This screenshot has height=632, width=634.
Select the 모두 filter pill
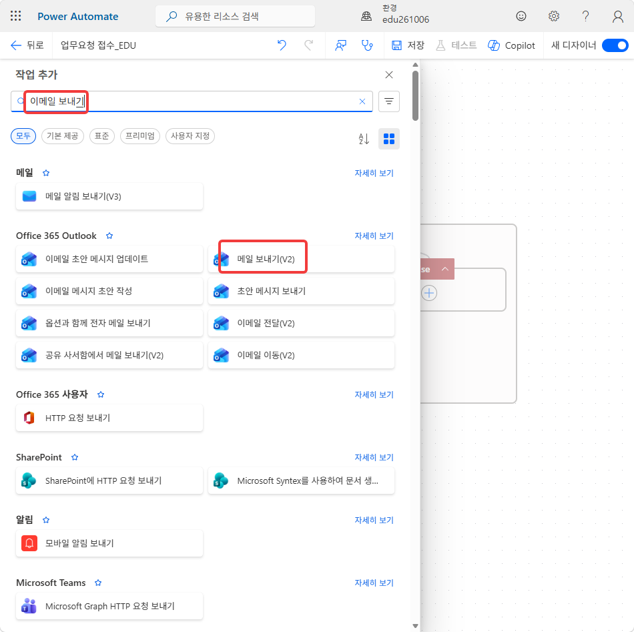23,136
